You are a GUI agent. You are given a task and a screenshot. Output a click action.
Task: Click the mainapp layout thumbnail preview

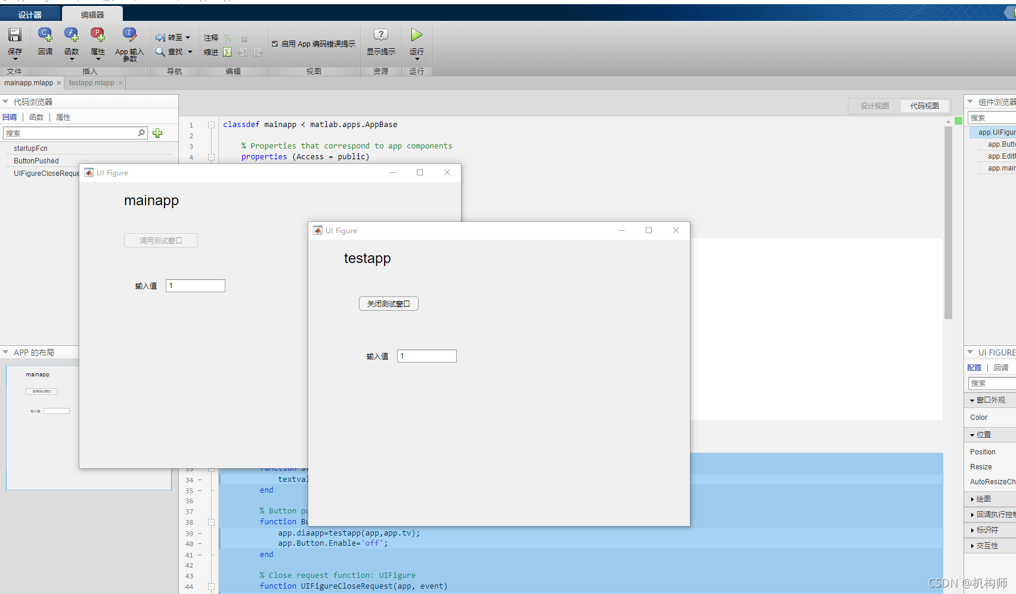pos(42,428)
